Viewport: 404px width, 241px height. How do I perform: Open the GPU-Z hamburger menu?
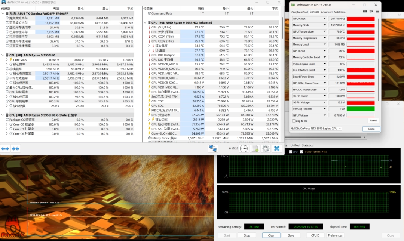click(x=377, y=12)
